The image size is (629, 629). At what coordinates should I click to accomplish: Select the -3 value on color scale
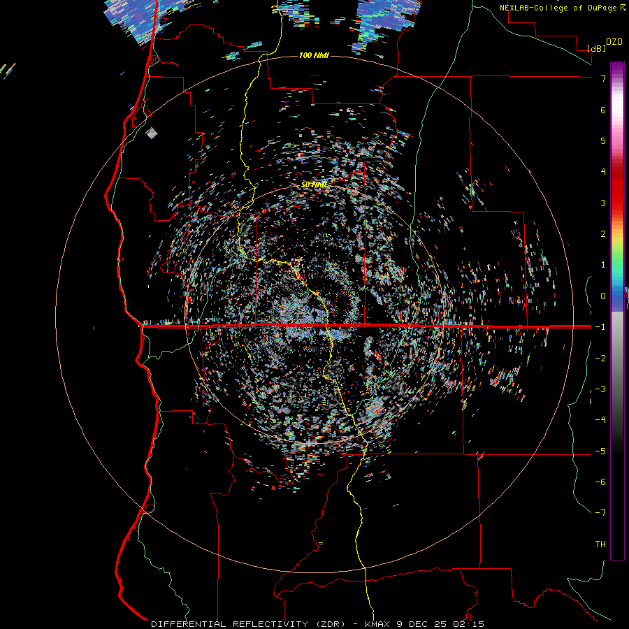(x=600, y=389)
